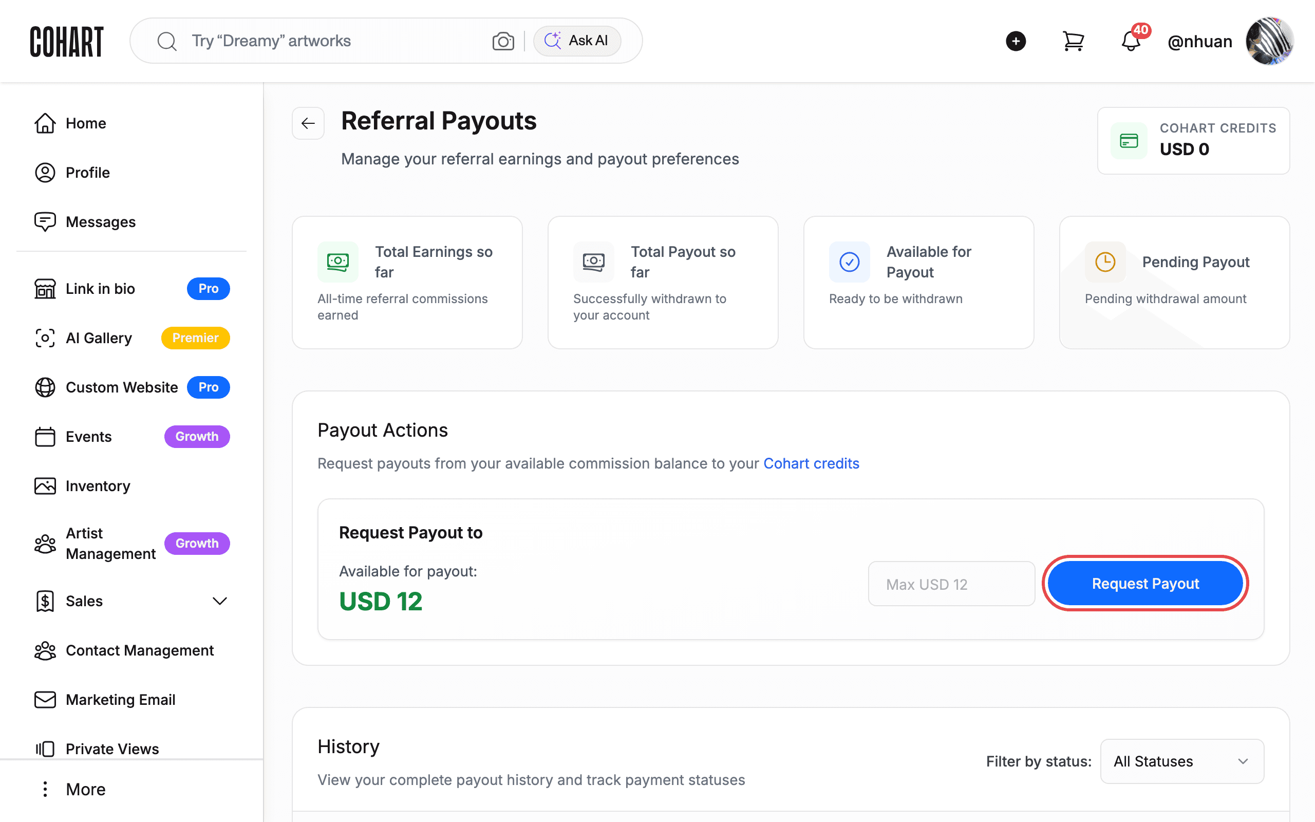Click the Available for Payout checkmark icon

[x=849, y=262]
